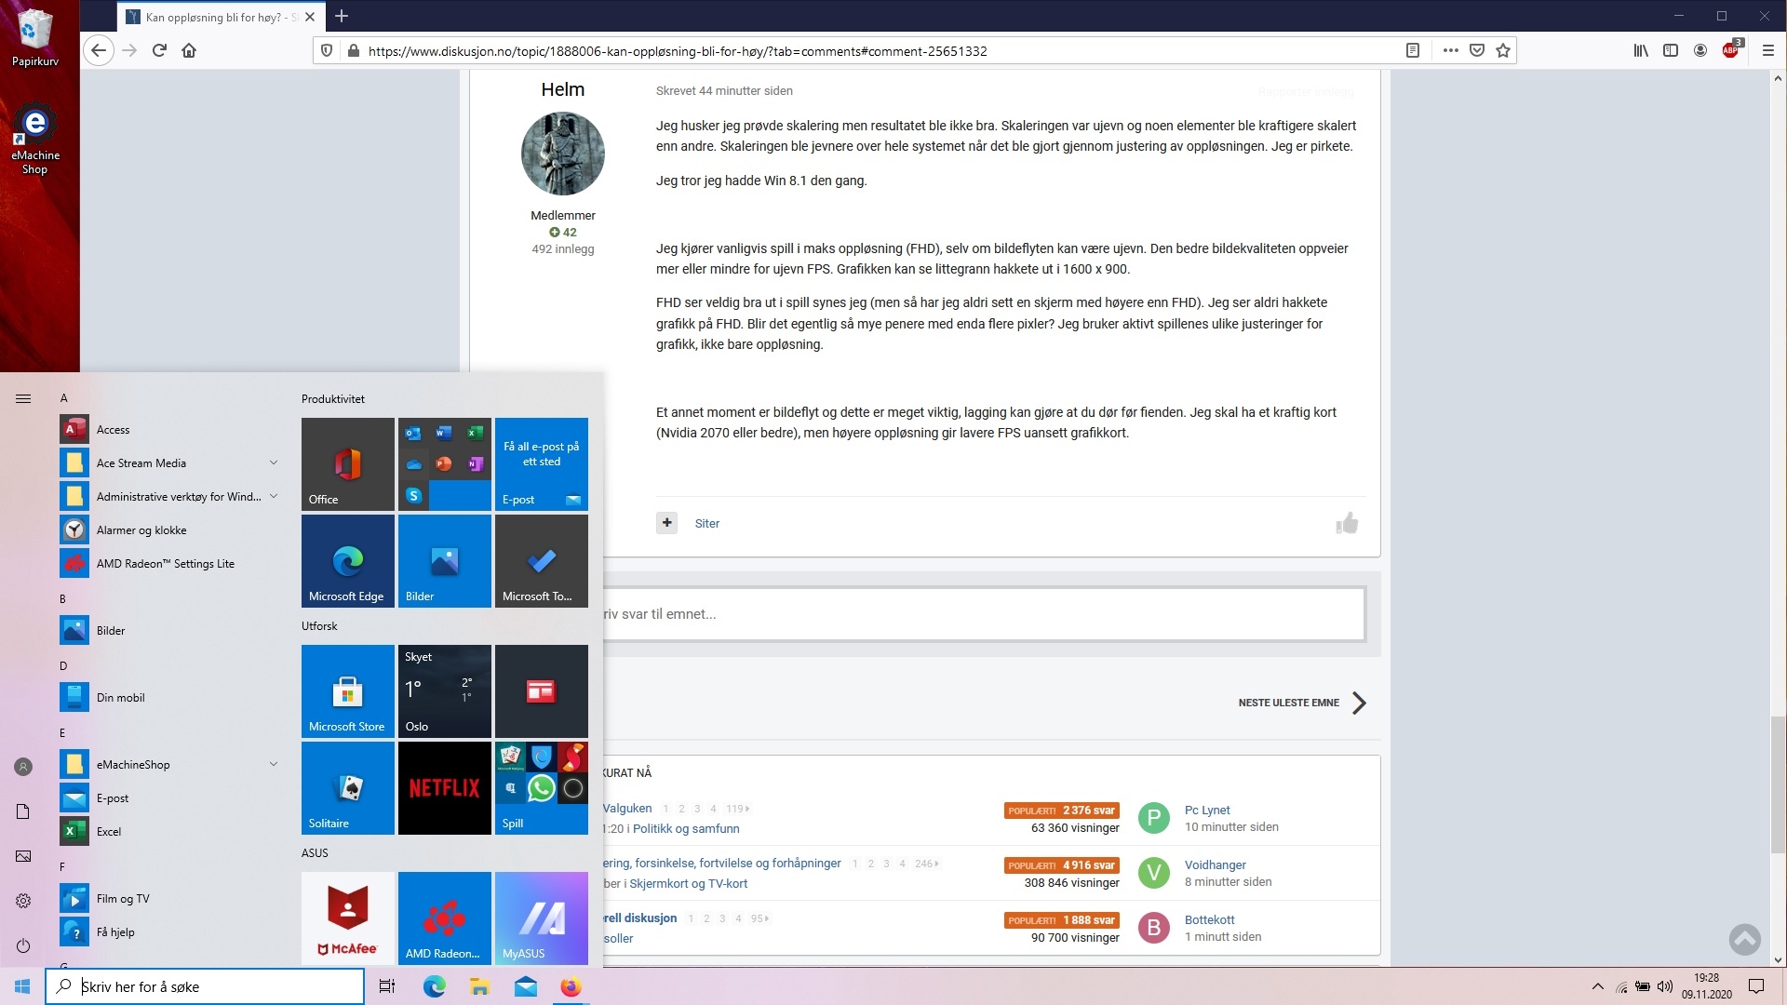Click the Firefox reader view icon
Screen dimensions: 1787x1005
click(1412, 50)
